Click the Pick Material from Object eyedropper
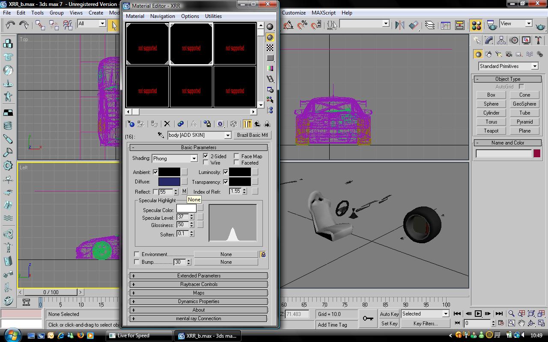 [x=161, y=135]
